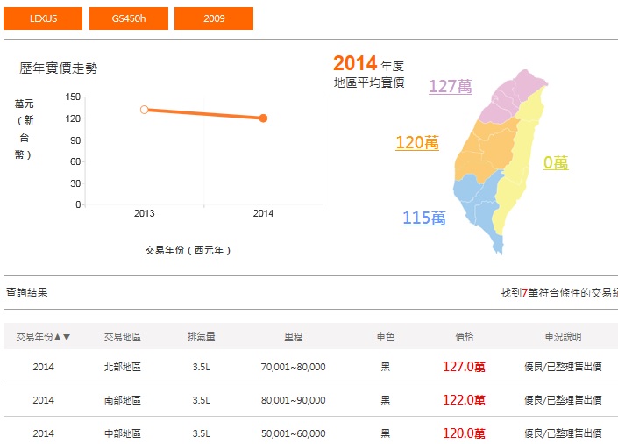The width and height of the screenshot is (618, 444).
Task: Click the 50,001~60,000 mileage cell
Action: point(294,433)
